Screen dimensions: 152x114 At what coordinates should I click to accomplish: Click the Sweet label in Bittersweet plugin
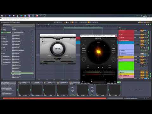(49, 55)
